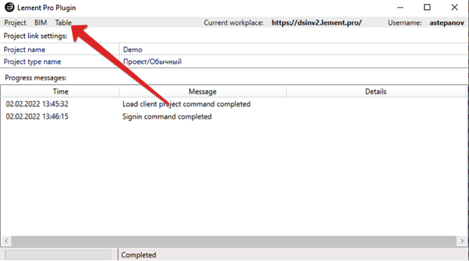Click the Lement Pro Plugin logo icon
469x261 pixels.
(9, 7)
